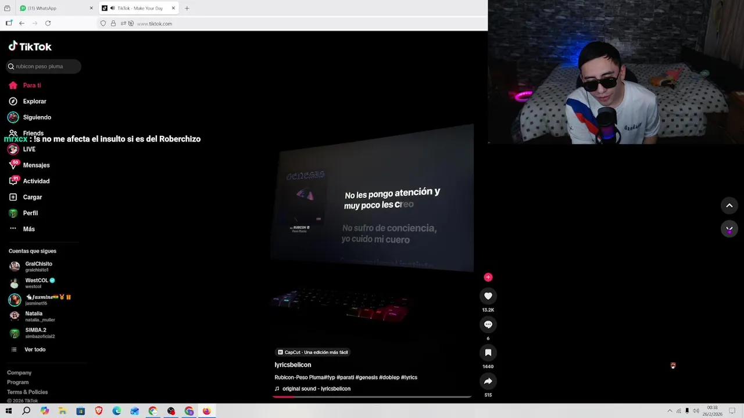The image size is (744, 418).
Task: Open the Siguiendo feed
Action: coord(30,117)
